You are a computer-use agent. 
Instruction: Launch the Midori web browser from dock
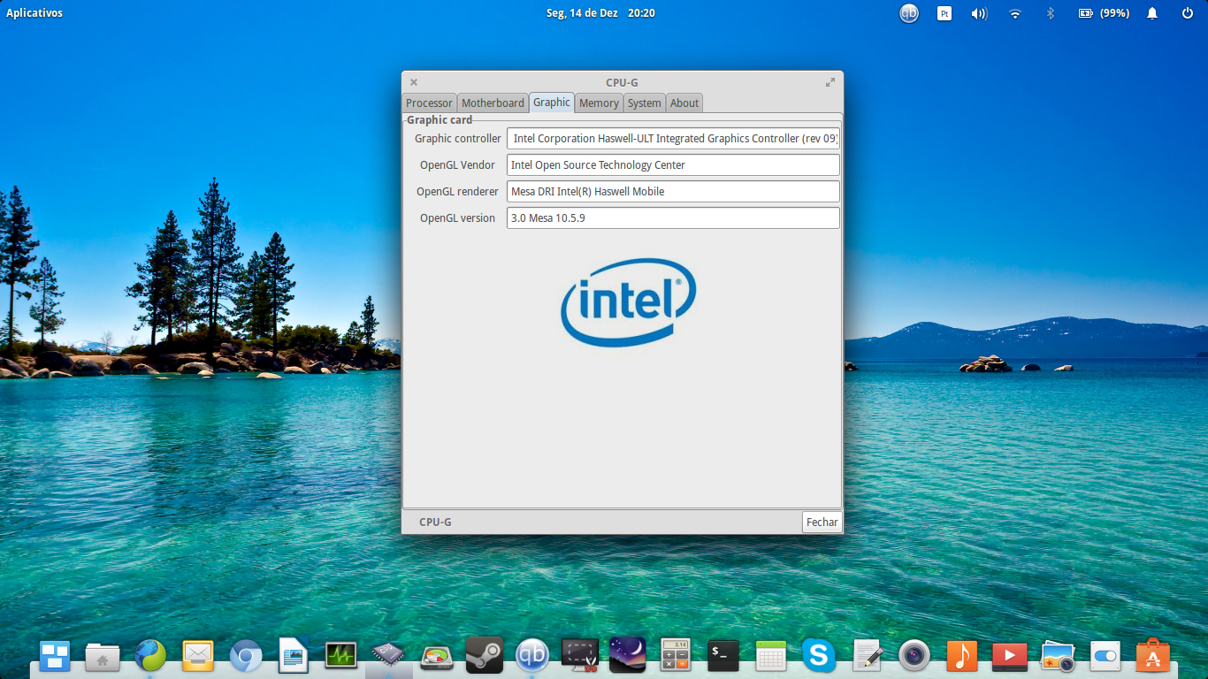click(x=150, y=655)
